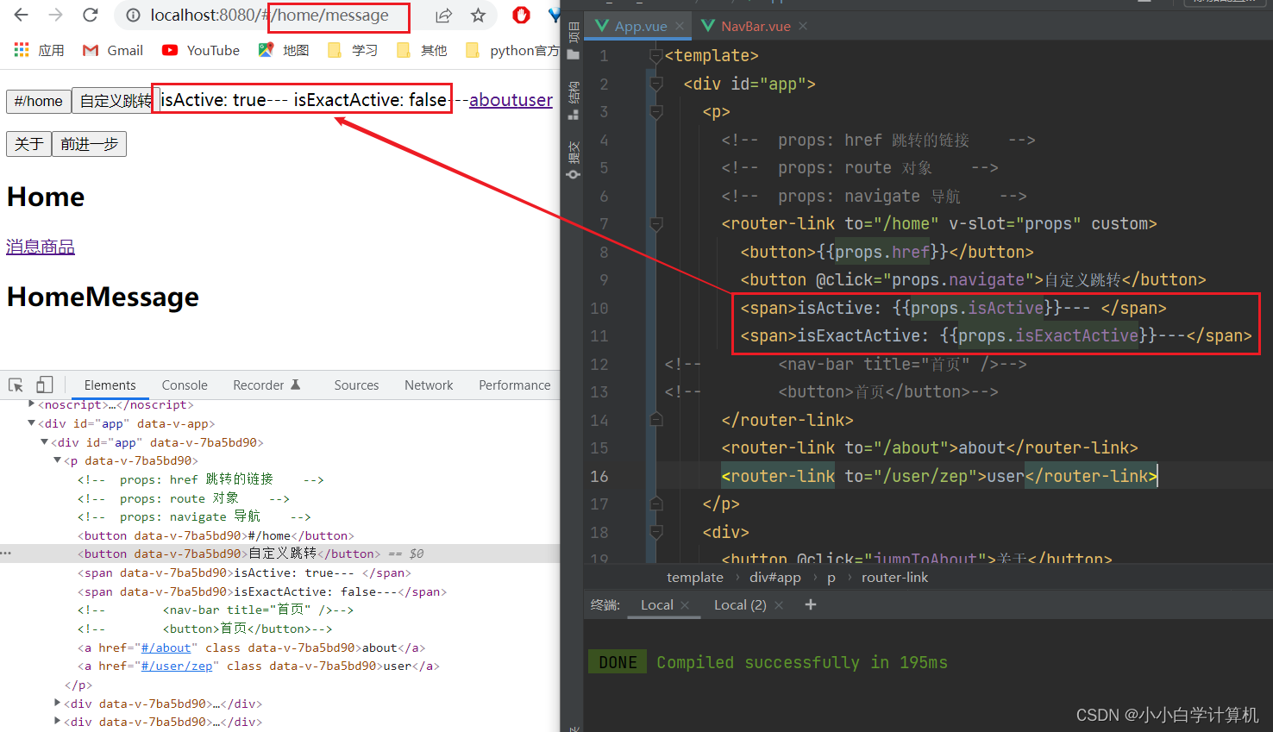Open the 其他 bookmarks folder
The image size is (1273, 732).
pyautogui.click(x=422, y=50)
